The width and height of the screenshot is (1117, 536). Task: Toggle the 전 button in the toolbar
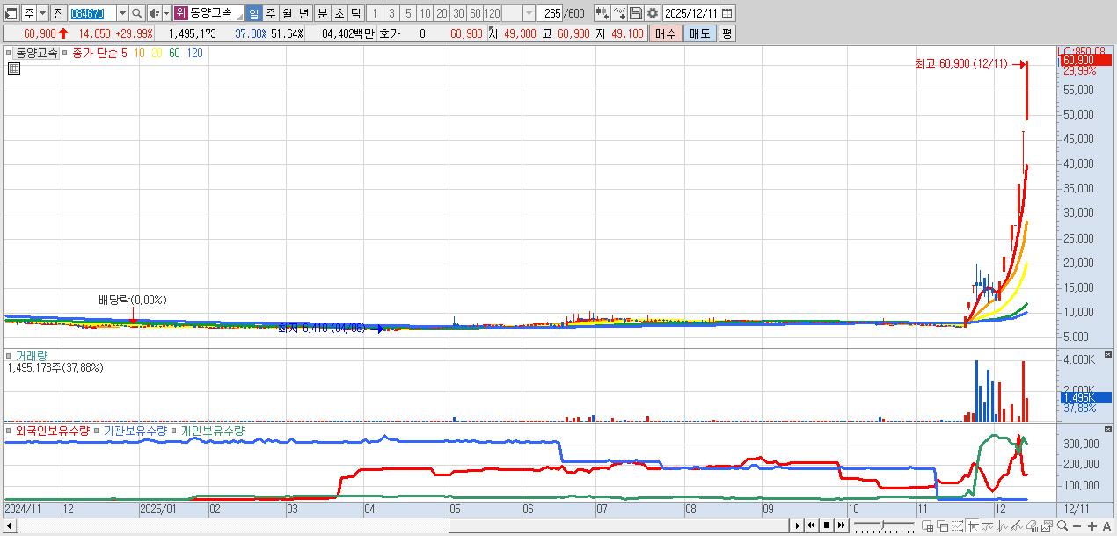click(x=59, y=13)
